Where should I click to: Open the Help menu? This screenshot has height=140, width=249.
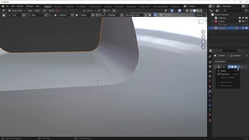coord(37,6)
